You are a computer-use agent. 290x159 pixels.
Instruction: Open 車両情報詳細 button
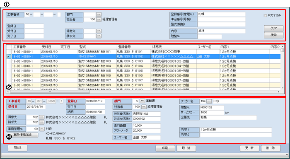(22, 135)
